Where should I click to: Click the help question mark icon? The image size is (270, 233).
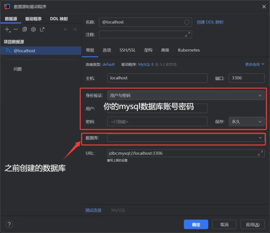(9, 225)
